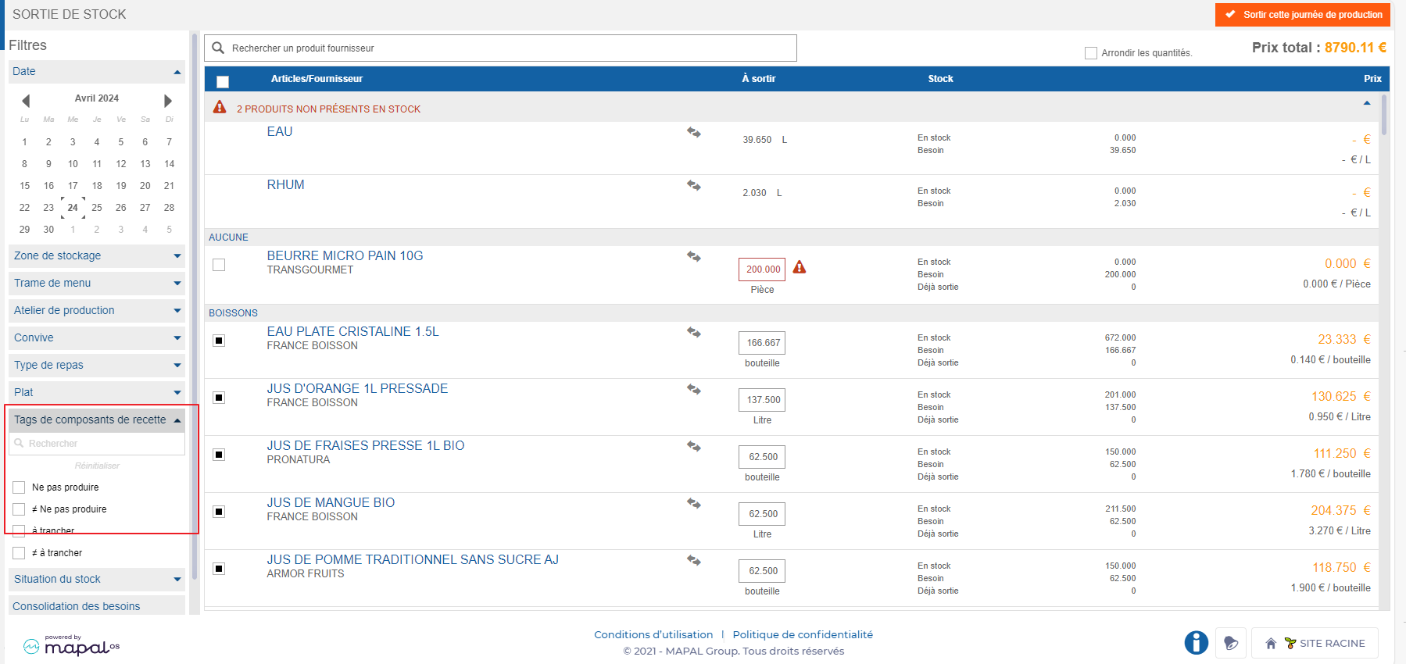This screenshot has width=1406, height=664.
Task: Open EAU PLATE CRISTALINE 1.5L product link
Action: point(352,331)
